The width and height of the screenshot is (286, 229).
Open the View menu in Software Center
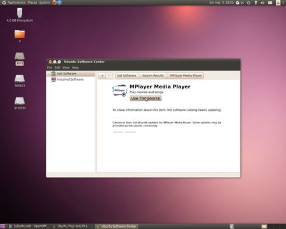pos(65,67)
